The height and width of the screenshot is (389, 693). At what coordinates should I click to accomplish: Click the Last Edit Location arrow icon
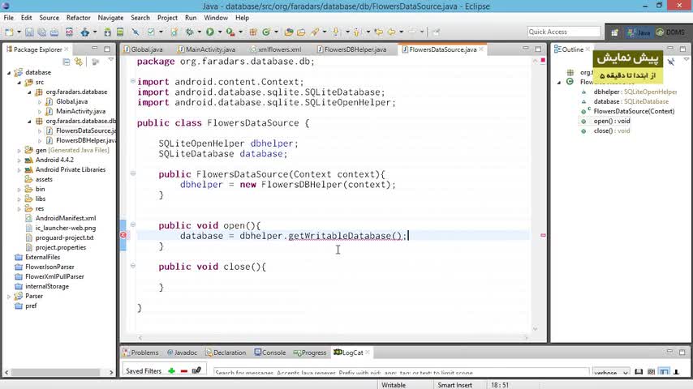[x=379, y=32]
